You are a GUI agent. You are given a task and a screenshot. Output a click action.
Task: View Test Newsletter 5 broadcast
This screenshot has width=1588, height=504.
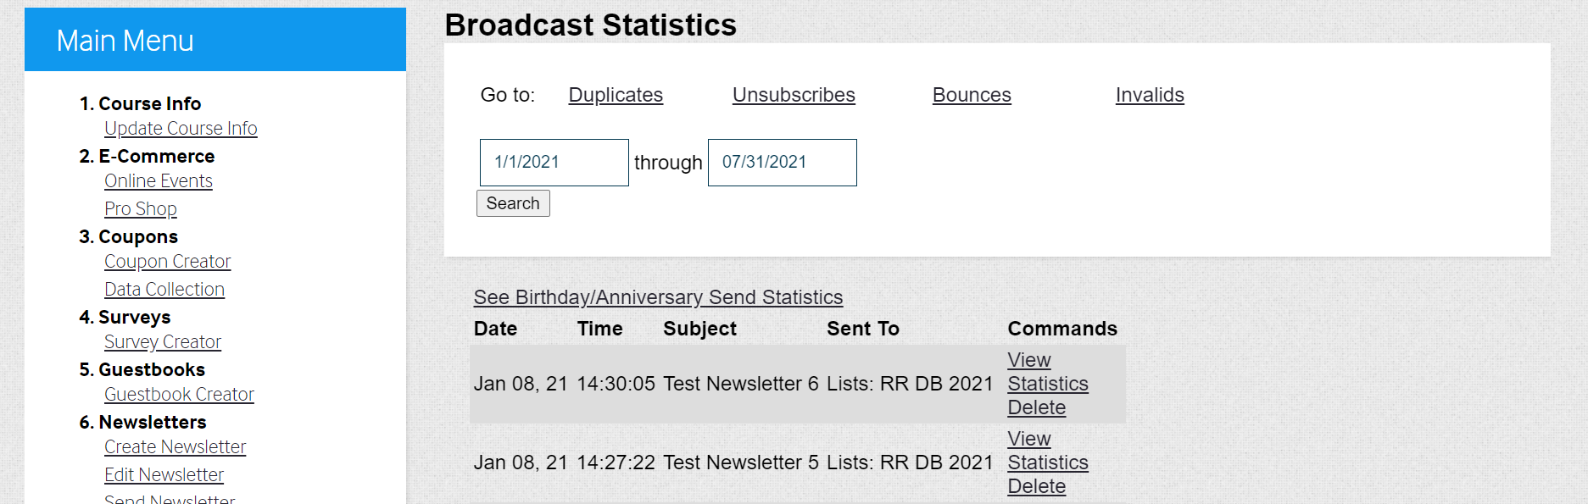(1029, 439)
